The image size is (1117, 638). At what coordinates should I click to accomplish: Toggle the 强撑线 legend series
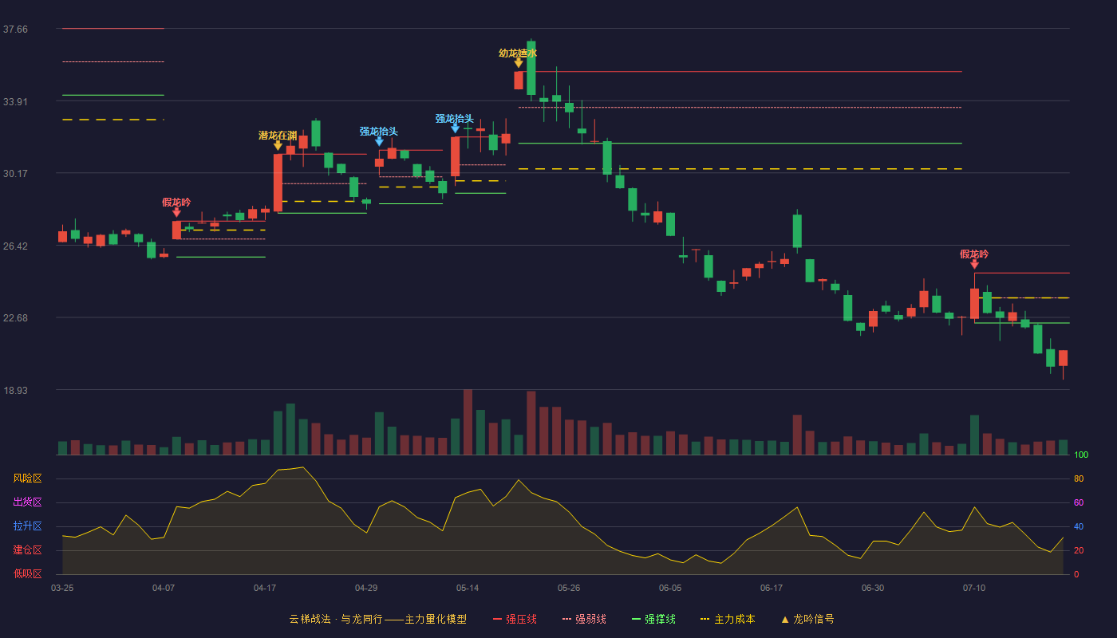pos(653,620)
